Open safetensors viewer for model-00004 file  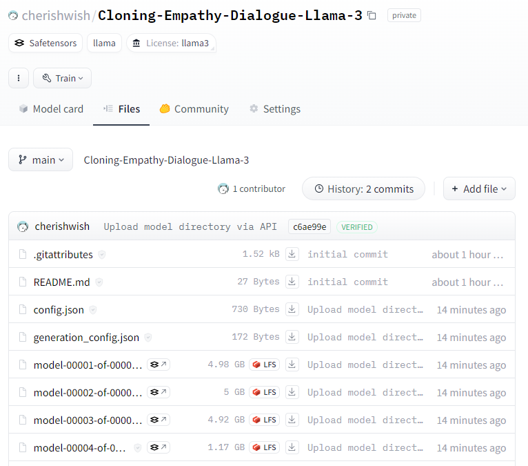[159, 447]
